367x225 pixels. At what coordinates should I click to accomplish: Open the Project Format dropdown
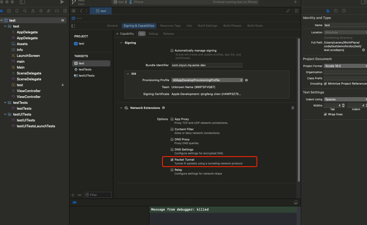(345, 66)
